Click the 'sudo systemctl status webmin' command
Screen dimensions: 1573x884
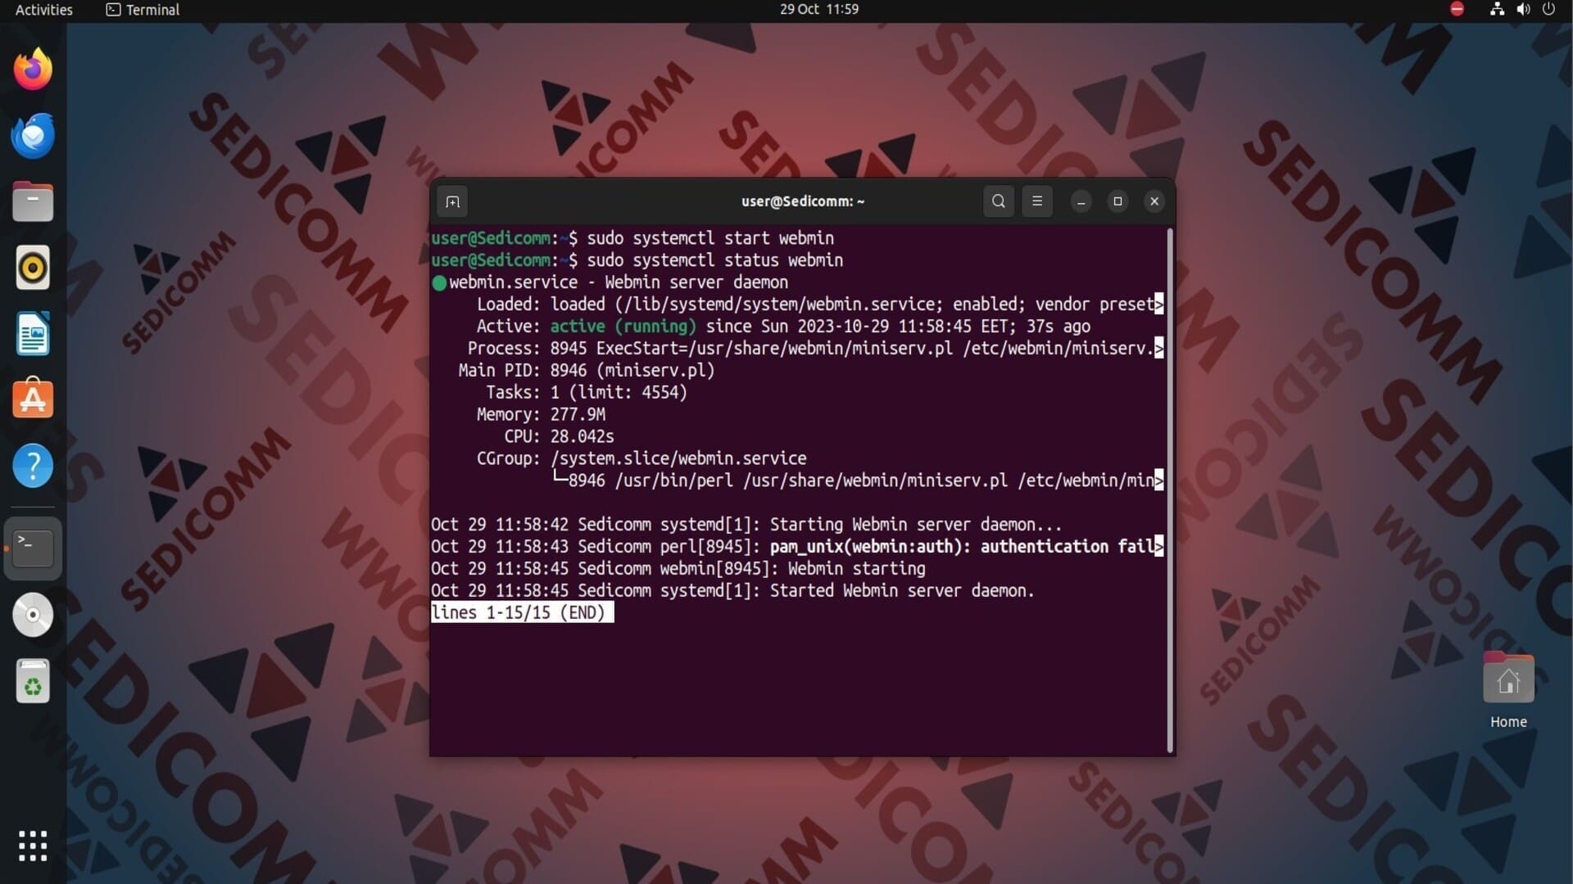pyautogui.click(x=714, y=260)
